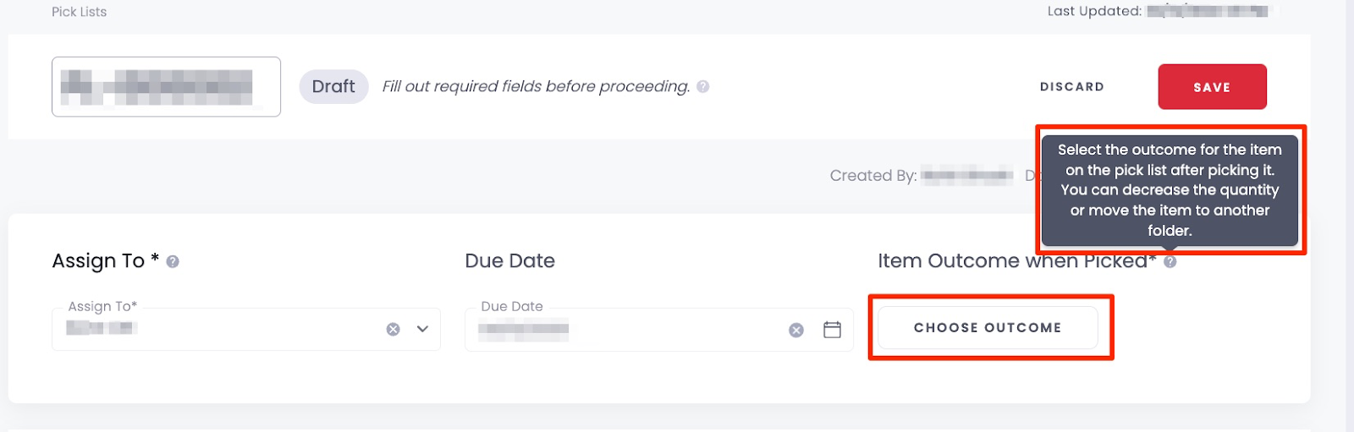Viewport: 1354px width, 432px height.
Task: Click the item outcome tooltip text
Action: [x=1170, y=189]
